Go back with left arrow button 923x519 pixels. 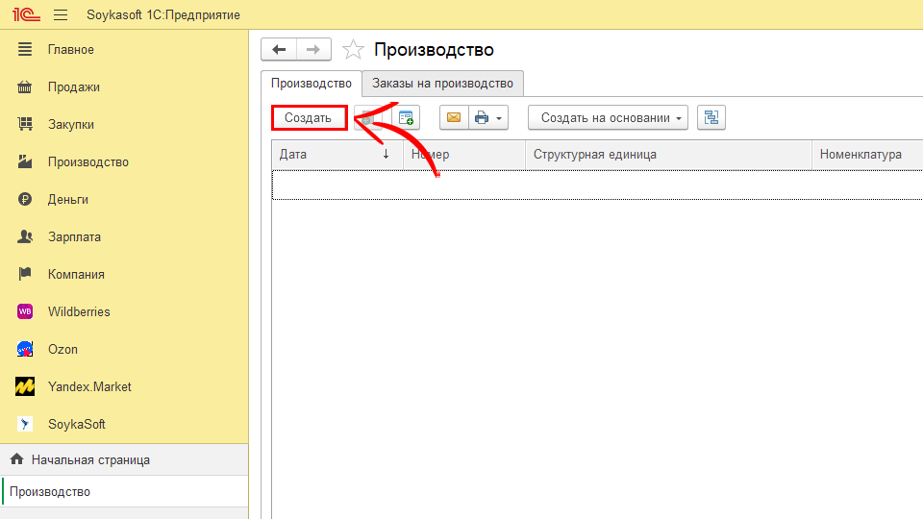[x=279, y=50]
